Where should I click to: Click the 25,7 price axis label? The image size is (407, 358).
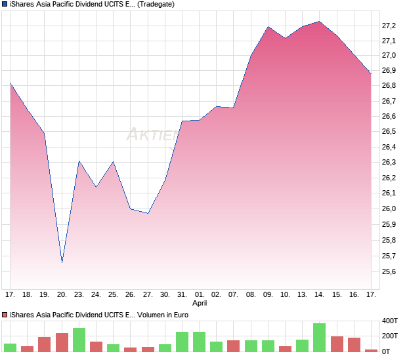tap(389, 256)
